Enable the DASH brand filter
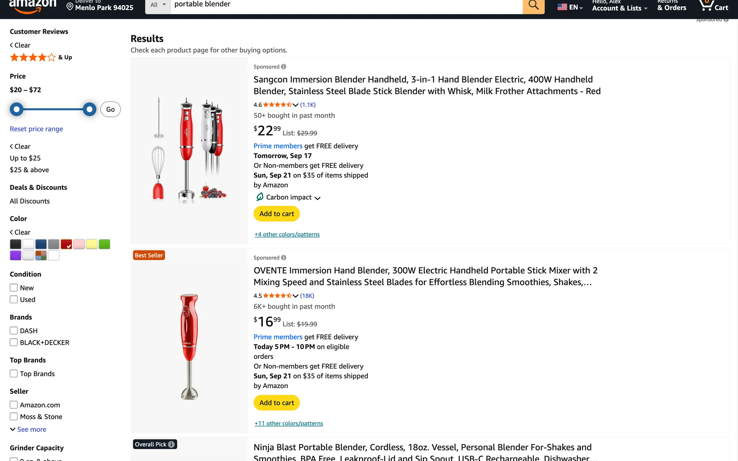This screenshot has height=461, width=738. pyautogui.click(x=14, y=331)
